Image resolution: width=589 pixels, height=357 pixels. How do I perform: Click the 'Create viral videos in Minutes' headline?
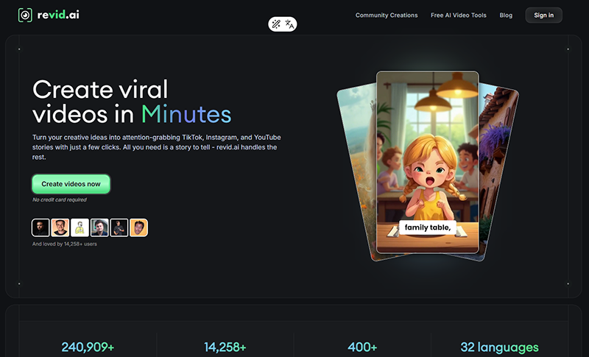(132, 102)
